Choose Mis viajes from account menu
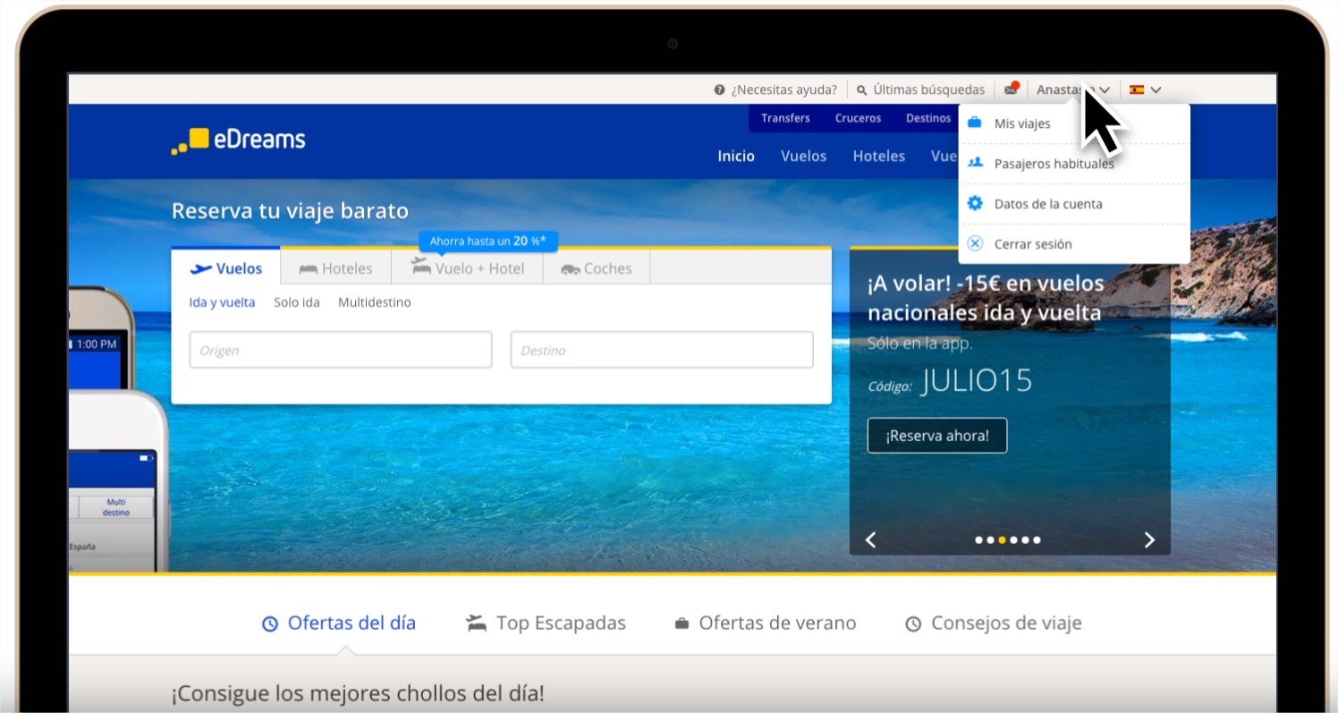The width and height of the screenshot is (1338, 713). 1074,123
